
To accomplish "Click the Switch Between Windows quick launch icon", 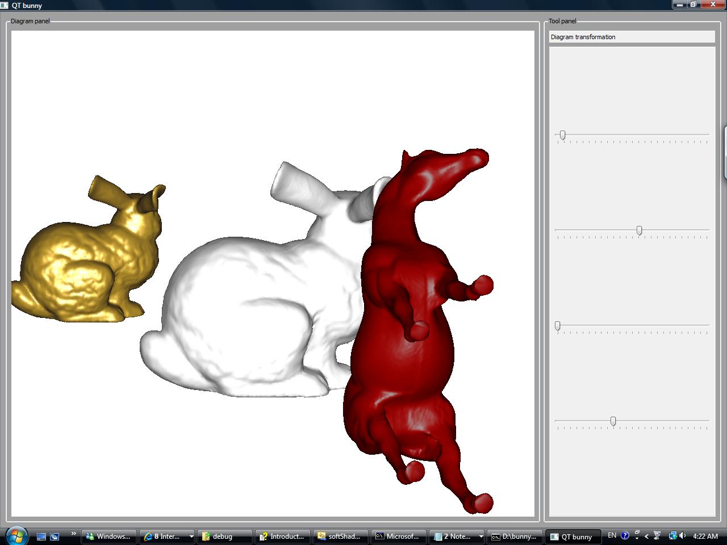I will 55,536.
